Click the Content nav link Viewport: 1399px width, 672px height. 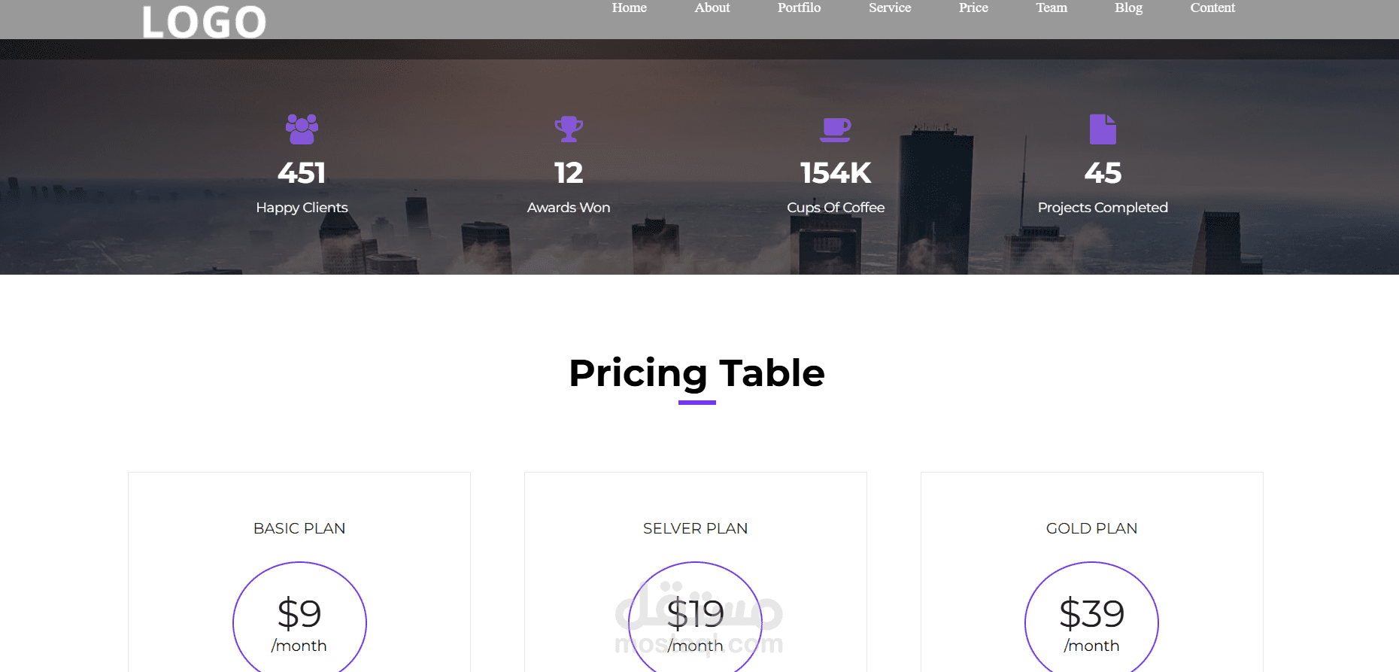point(1212,8)
